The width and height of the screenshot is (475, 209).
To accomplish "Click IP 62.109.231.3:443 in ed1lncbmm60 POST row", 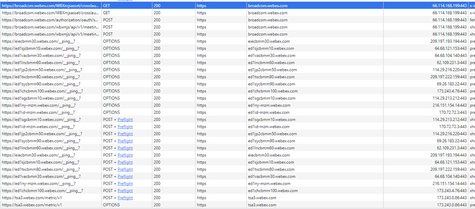I will tap(452, 148).
